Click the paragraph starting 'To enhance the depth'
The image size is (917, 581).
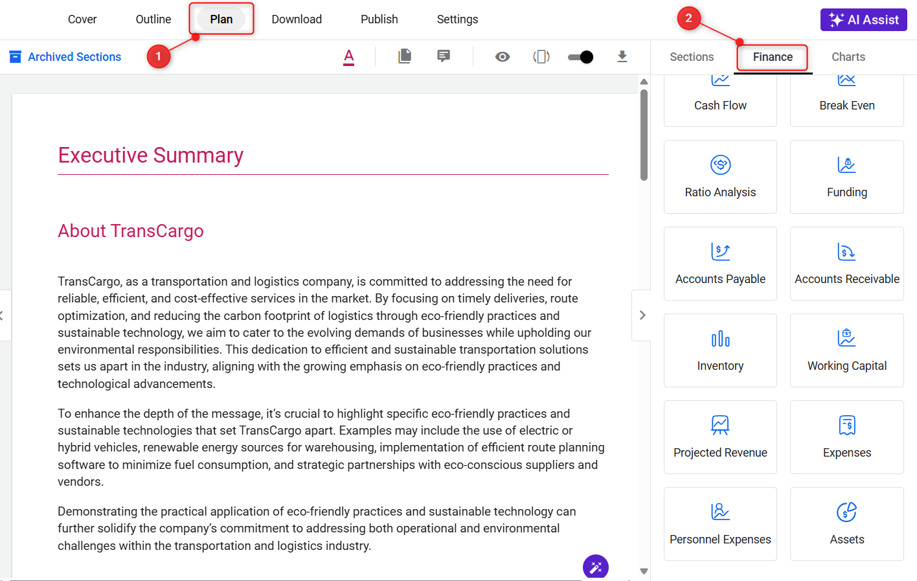coord(332,448)
